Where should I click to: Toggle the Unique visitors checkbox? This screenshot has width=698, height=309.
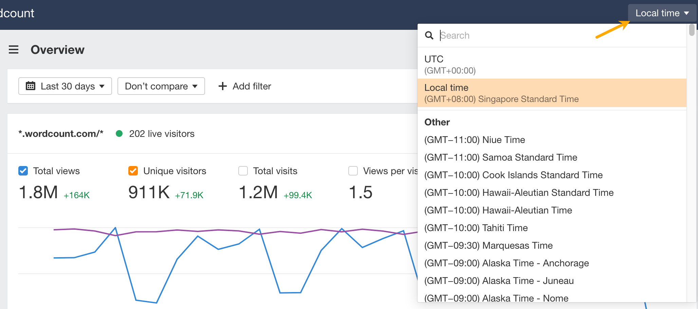coord(133,171)
